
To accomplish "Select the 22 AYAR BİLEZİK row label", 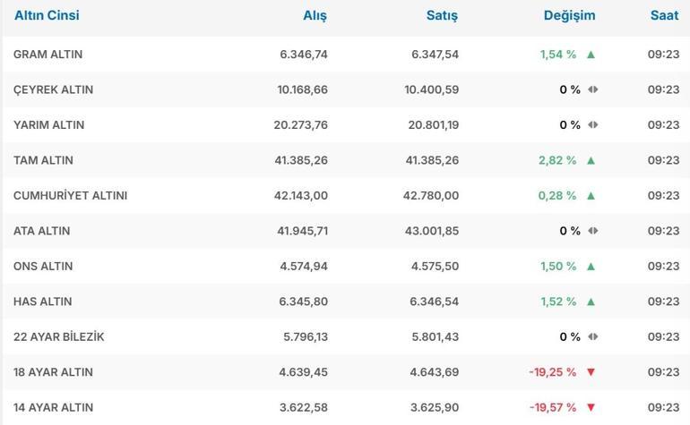I will (x=58, y=337).
